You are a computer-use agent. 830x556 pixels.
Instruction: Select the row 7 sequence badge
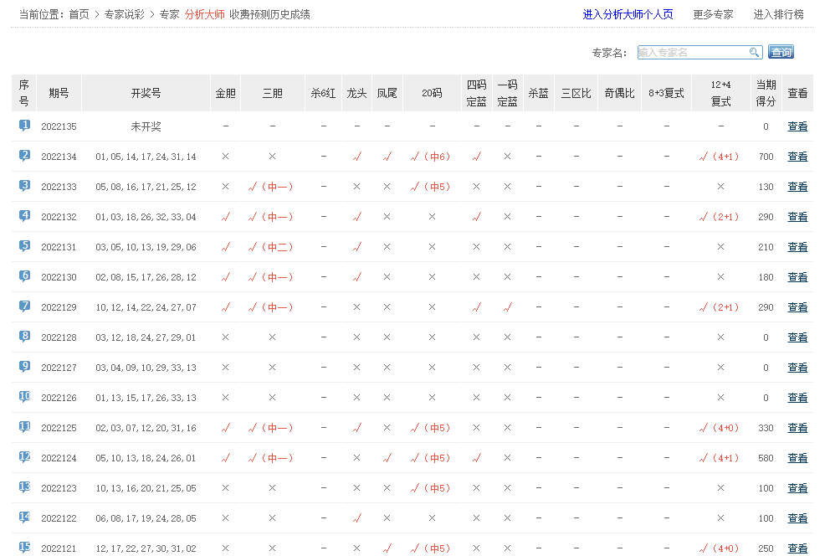pyautogui.click(x=24, y=306)
